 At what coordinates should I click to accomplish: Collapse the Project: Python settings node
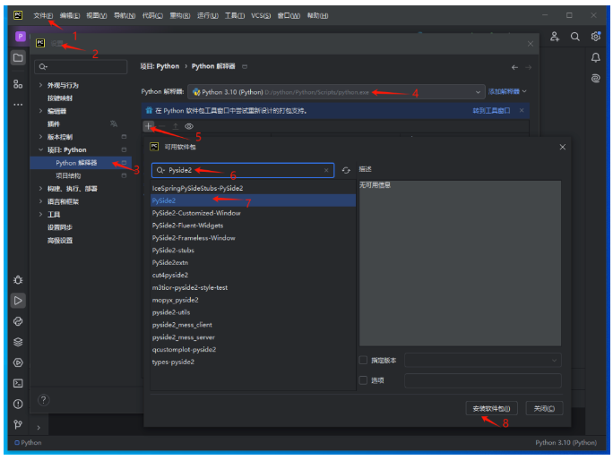tap(40, 149)
